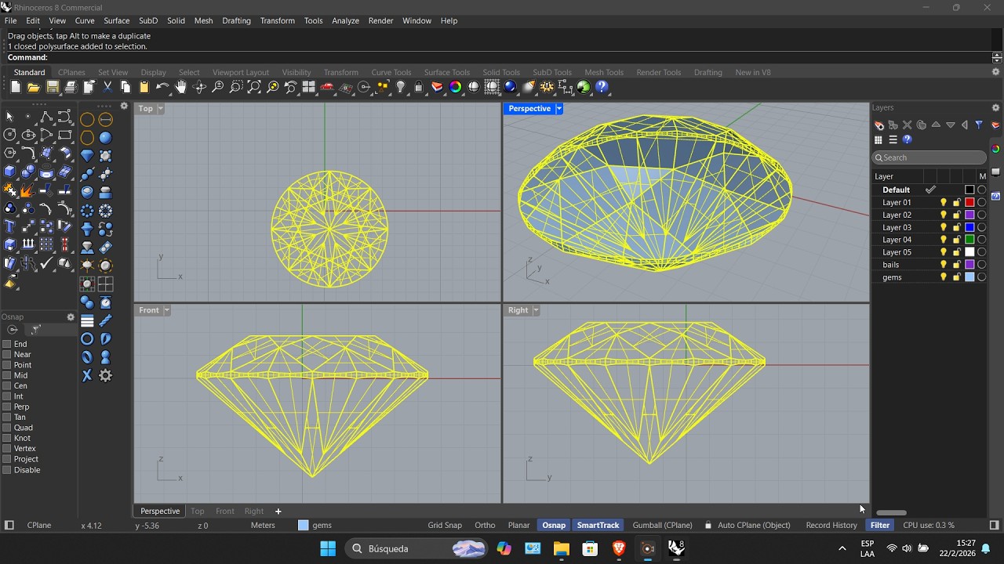Image resolution: width=1004 pixels, height=564 pixels.
Task: Toggle Grid Snap in status bar
Action: [445, 526]
